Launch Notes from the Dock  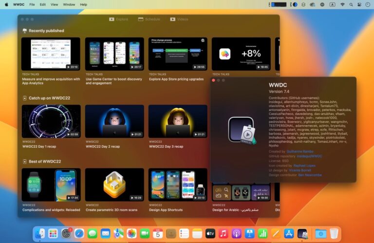(x=197, y=233)
